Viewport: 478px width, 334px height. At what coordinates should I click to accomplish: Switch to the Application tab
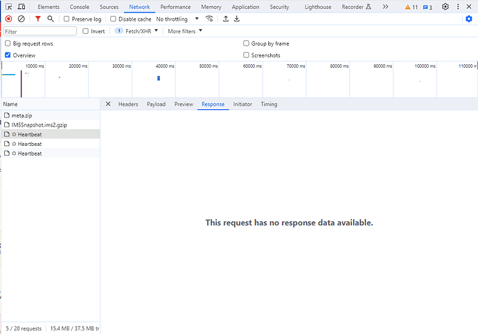245,7
